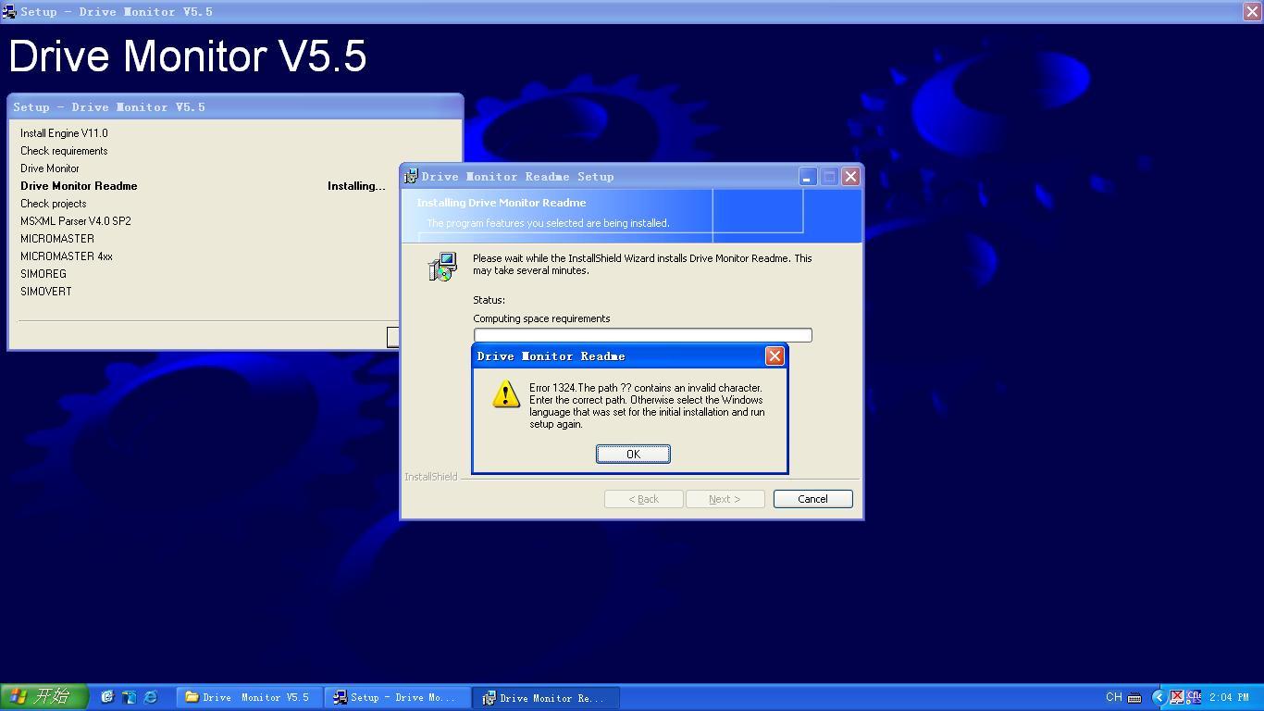Select 'Install Engine V11.0' in setup list
Image resolution: width=1264 pixels, height=711 pixels.
(64, 133)
